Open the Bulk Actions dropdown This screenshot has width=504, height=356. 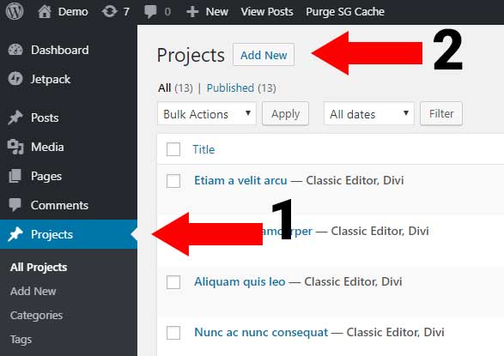(x=207, y=113)
